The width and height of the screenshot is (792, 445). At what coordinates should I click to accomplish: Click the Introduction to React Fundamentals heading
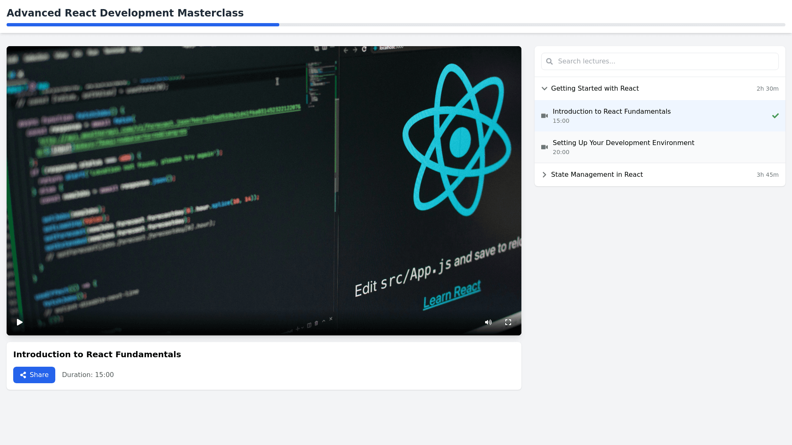pyautogui.click(x=97, y=354)
